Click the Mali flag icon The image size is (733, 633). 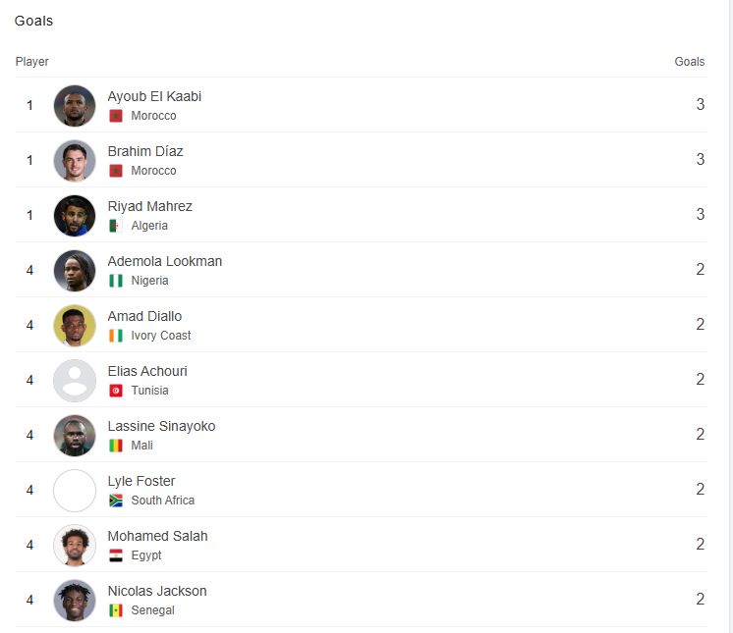[x=116, y=446]
